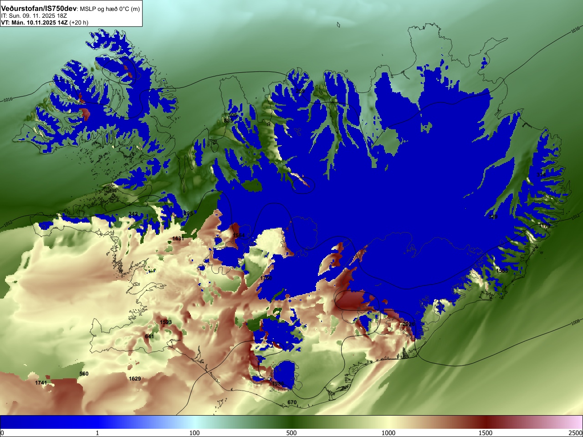Click the 1523 height value on the map
Image resolution: width=583 pixels, height=437 pixels.
[x=166, y=322]
